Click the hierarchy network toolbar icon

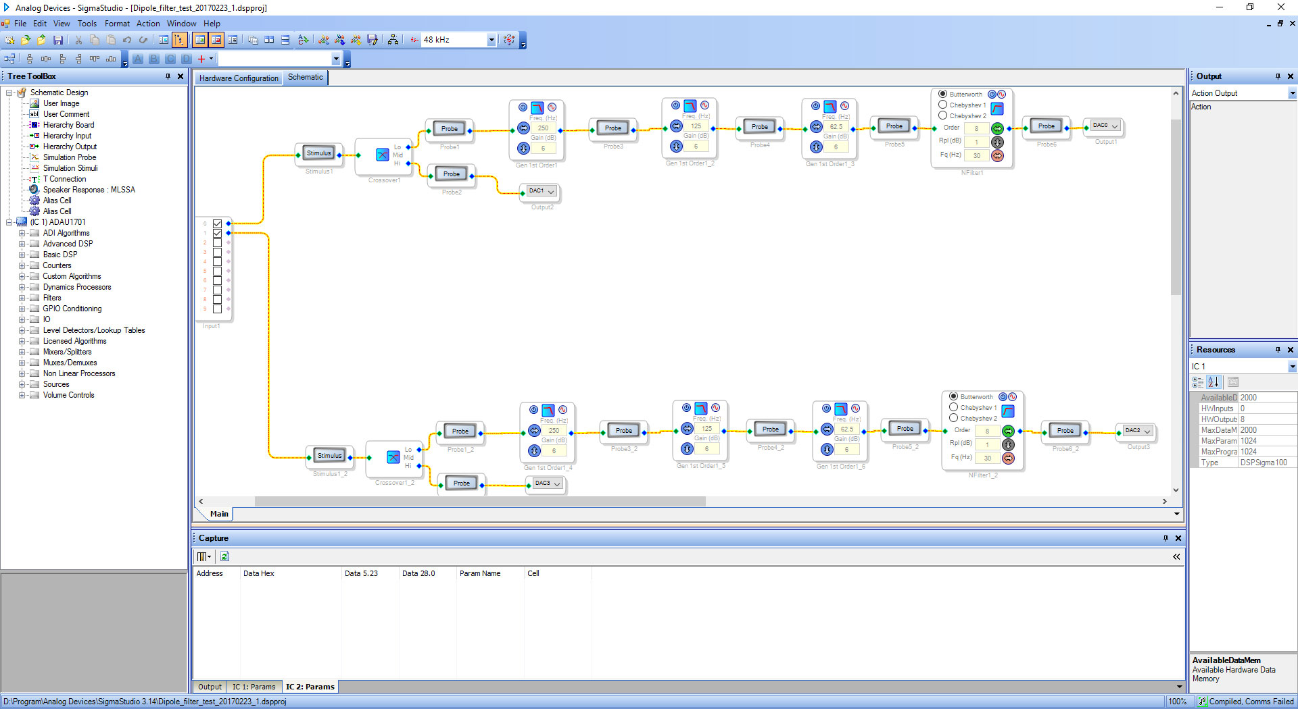point(393,40)
